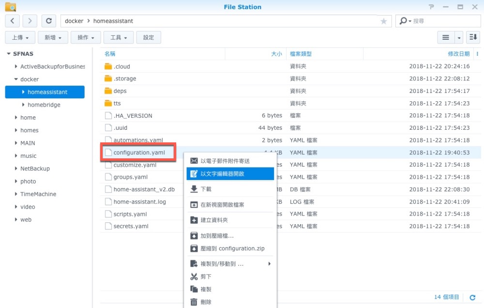Go back with the left arrow button

[x=13, y=21]
